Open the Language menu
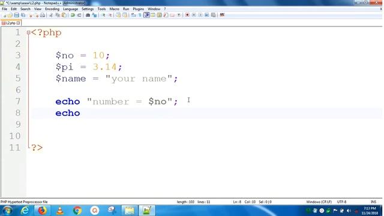The height and width of the screenshot is (216, 384). [70, 9]
